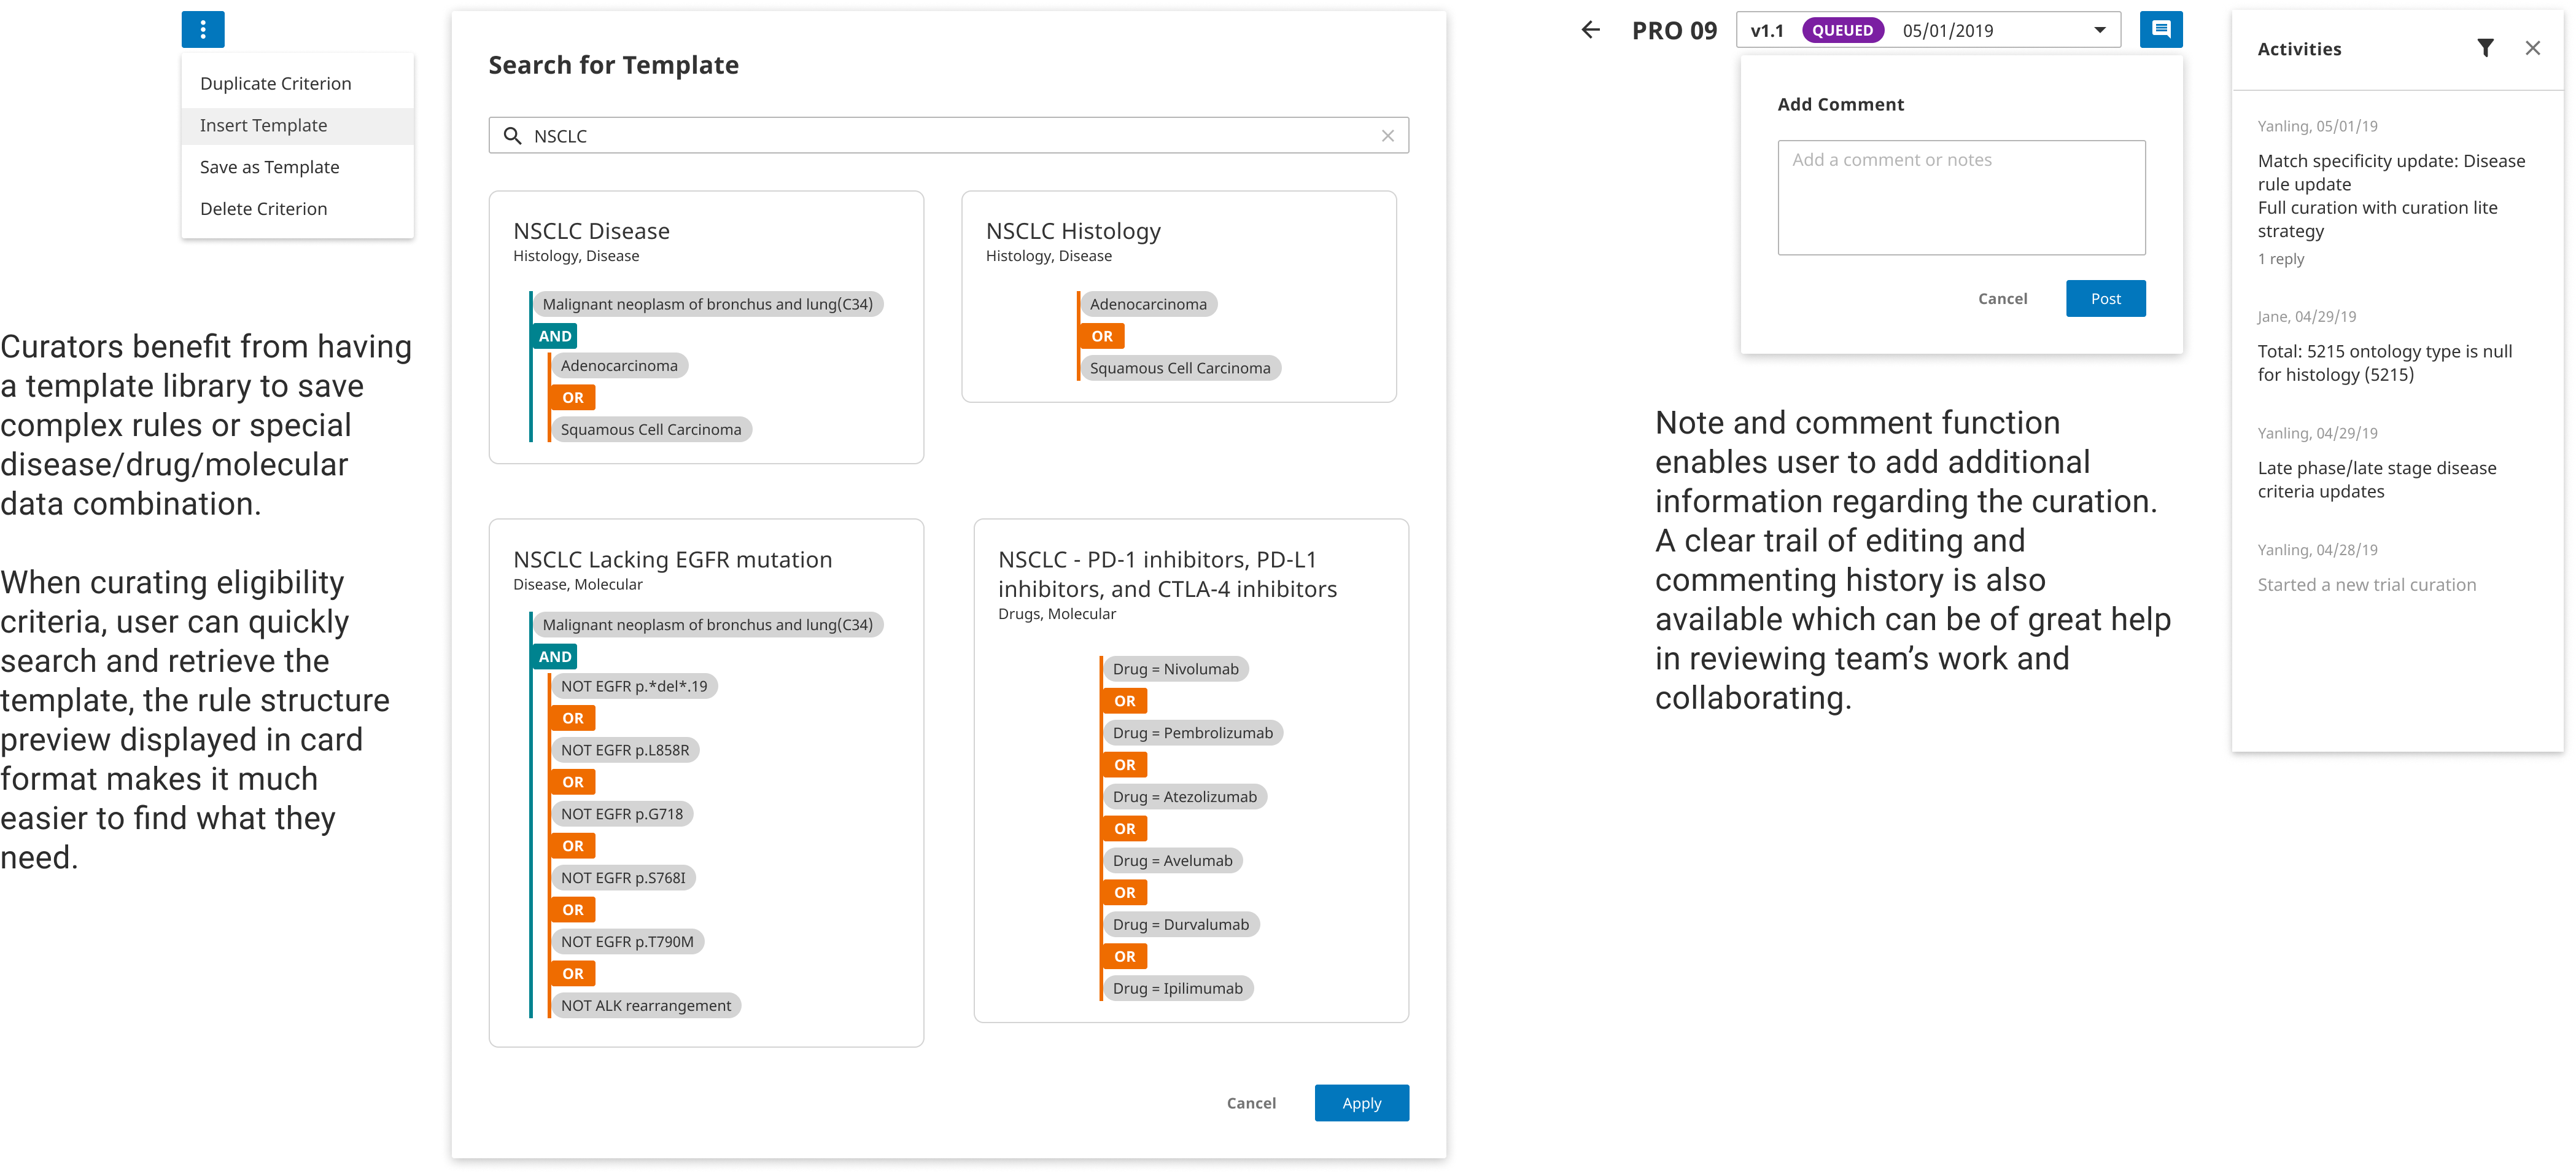Cancel adding the comment

point(2002,298)
